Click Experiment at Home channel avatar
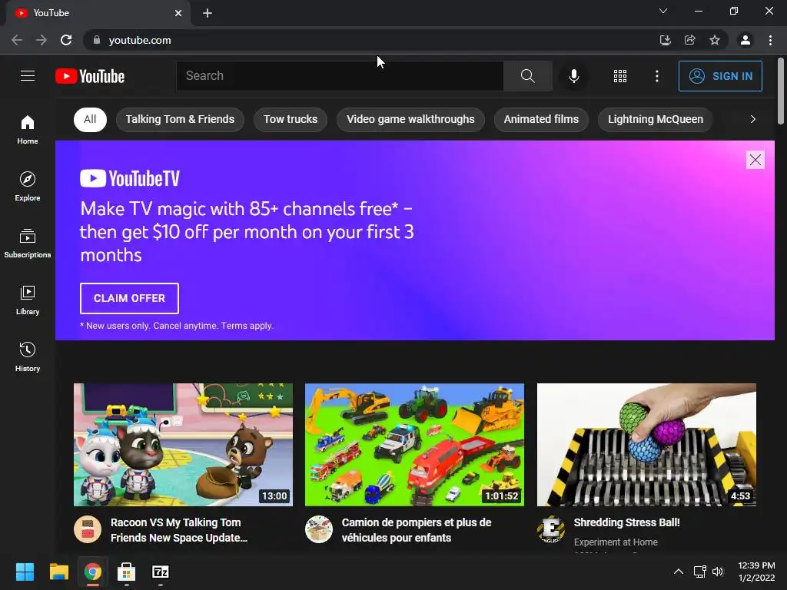Image resolution: width=787 pixels, height=590 pixels. (x=551, y=529)
